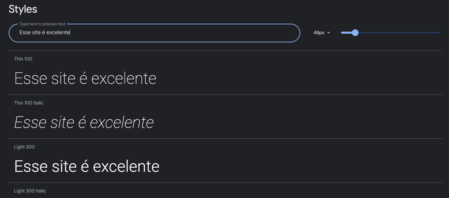Select the Light 300 style label
This screenshot has width=449, height=198.
pos(24,147)
